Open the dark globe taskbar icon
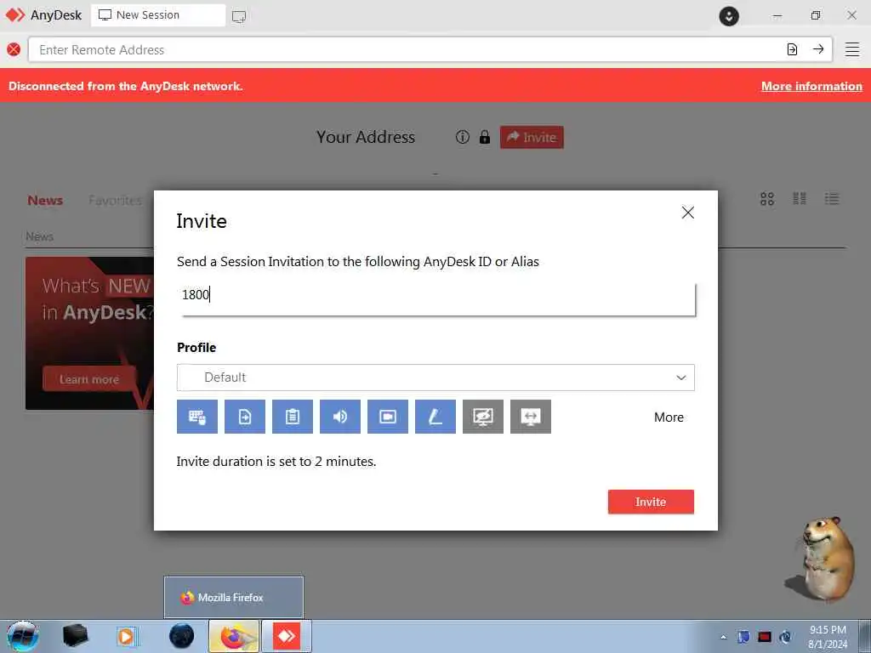The image size is (871, 653). (x=182, y=636)
